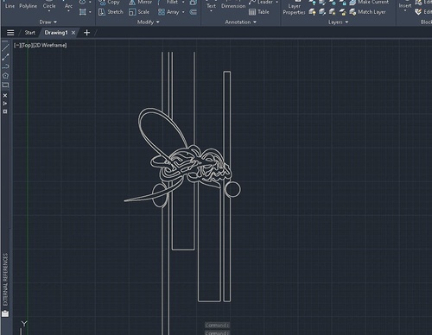Screen dimensions: 432x335
Task: Open the Insert block dropdown
Action: click(x=405, y=10)
